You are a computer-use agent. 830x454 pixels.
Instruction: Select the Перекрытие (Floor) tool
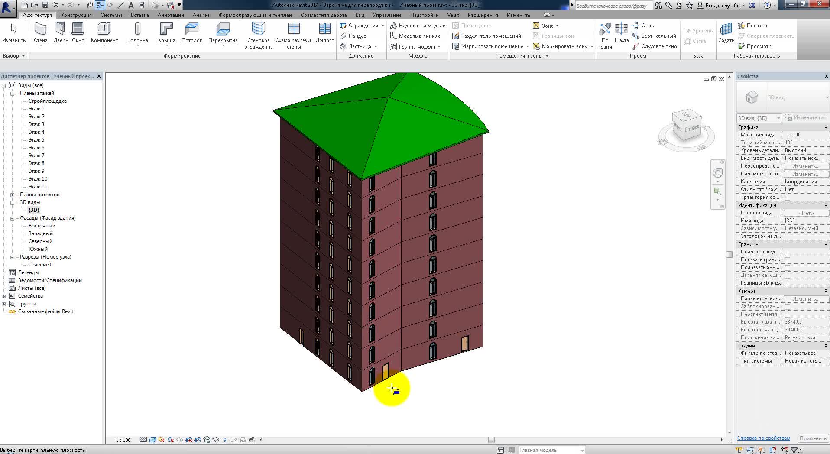(223, 34)
